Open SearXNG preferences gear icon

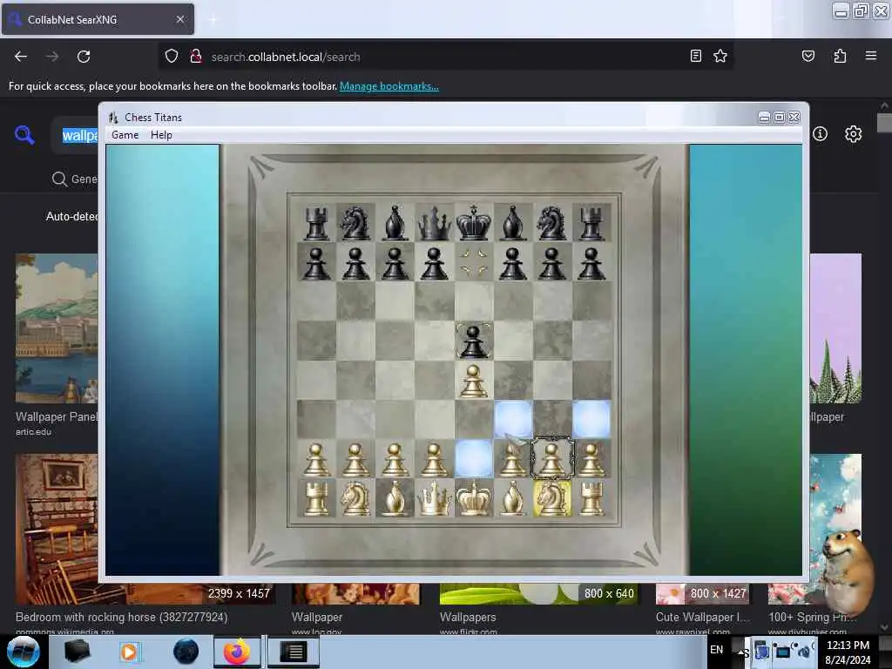pos(853,134)
